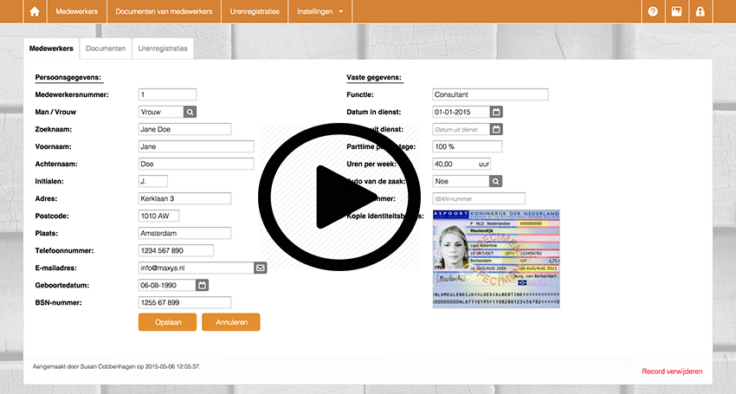Viewport: 736px width, 394px height.
Task: Click the Voornaam field
Action: [197, 146]
